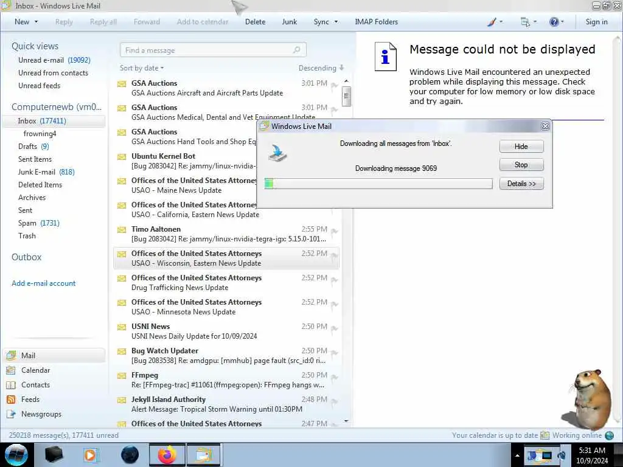The height and width of the screenshot is (467, 623).
Task: Open the media player taskbar icon
Action: [x=91, y=455]
